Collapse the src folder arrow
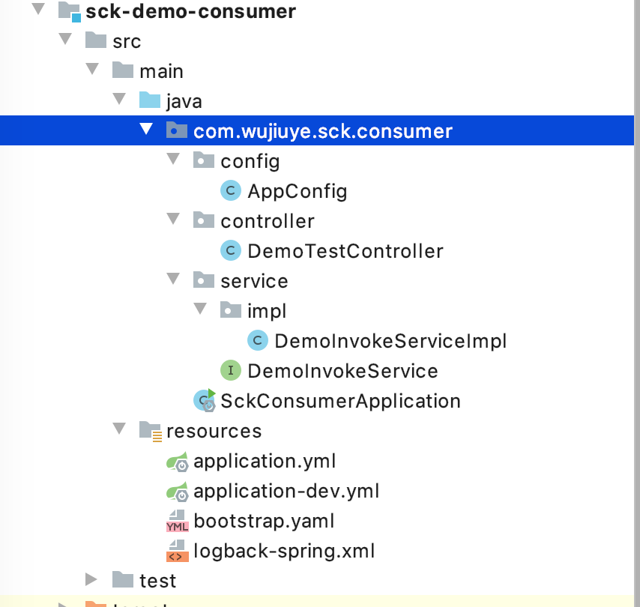This screenshot has width=640, height=607. 65,39
